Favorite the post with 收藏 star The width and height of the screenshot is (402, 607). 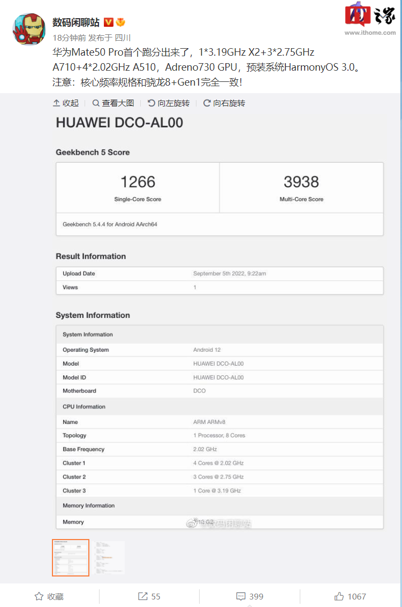49,596
